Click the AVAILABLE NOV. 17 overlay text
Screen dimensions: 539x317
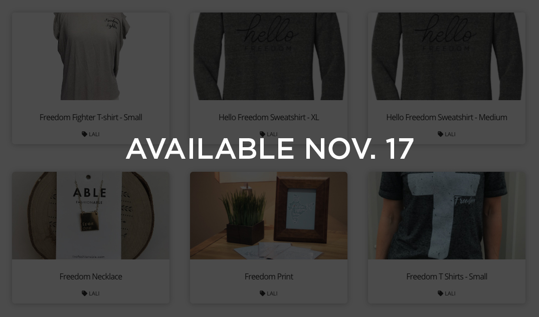(x=270, y=149)
